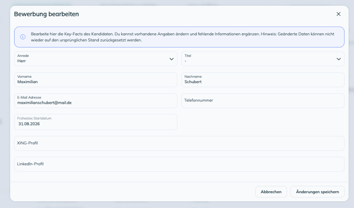
Task: Click the info icon in the hint banner
Action: pyautogui.click(x=23, y=37)
